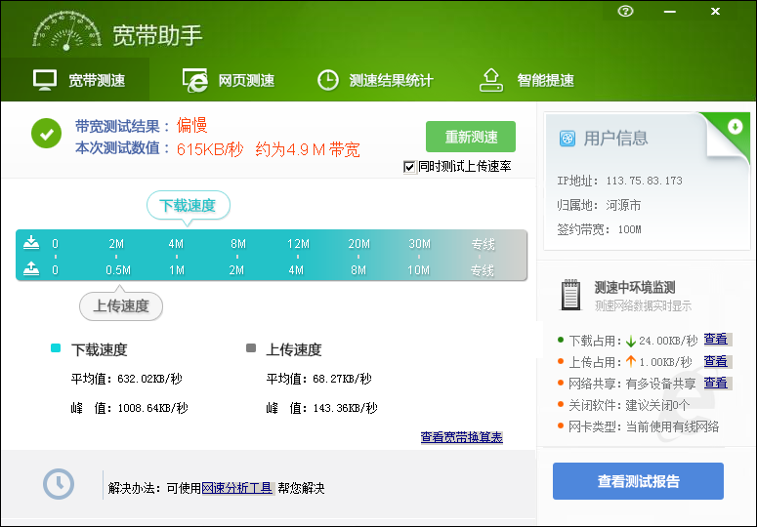Click the notepad icon for 测速中环境监测
The image size is (757, 527).
[x=570, y=295]
